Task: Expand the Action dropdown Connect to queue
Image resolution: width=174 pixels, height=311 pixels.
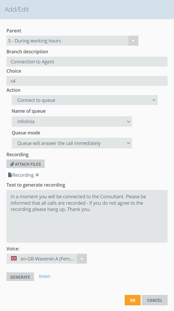Action: 85,100
